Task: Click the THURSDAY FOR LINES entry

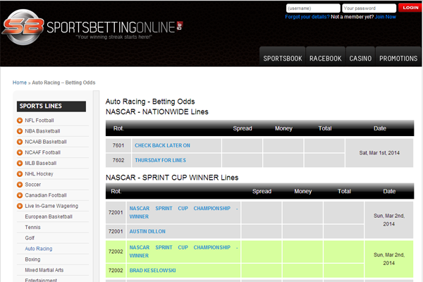Action: (160, 160)
